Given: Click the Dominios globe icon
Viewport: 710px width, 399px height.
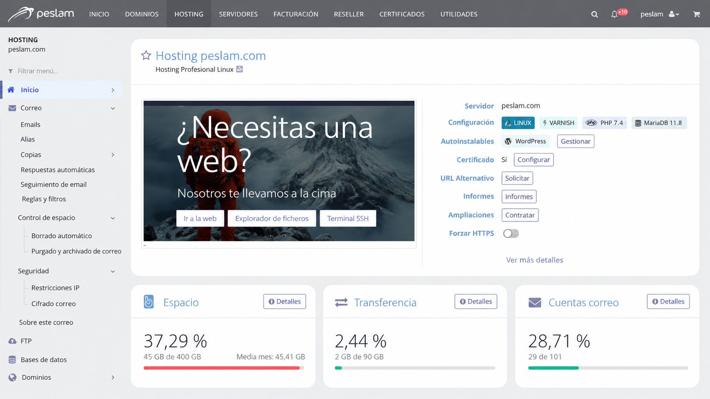Looking at the screenshot, I should pos(12,377).
